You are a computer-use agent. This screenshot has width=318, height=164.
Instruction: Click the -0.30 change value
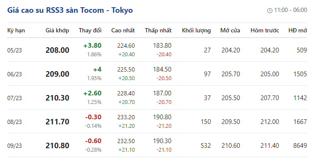(93, 117)
